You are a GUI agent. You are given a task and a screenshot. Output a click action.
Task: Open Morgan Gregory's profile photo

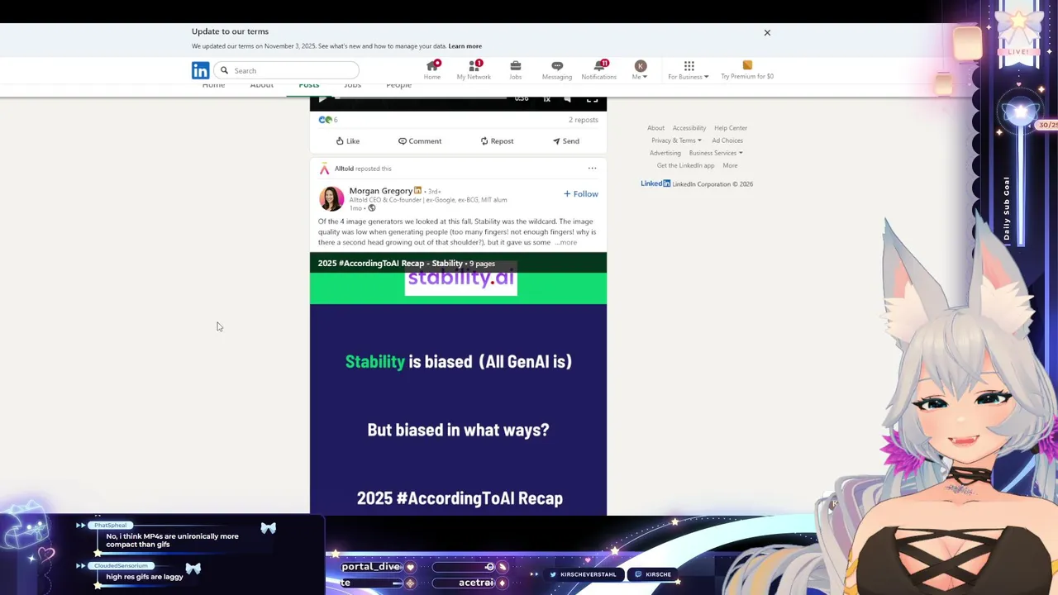point(331,198)
